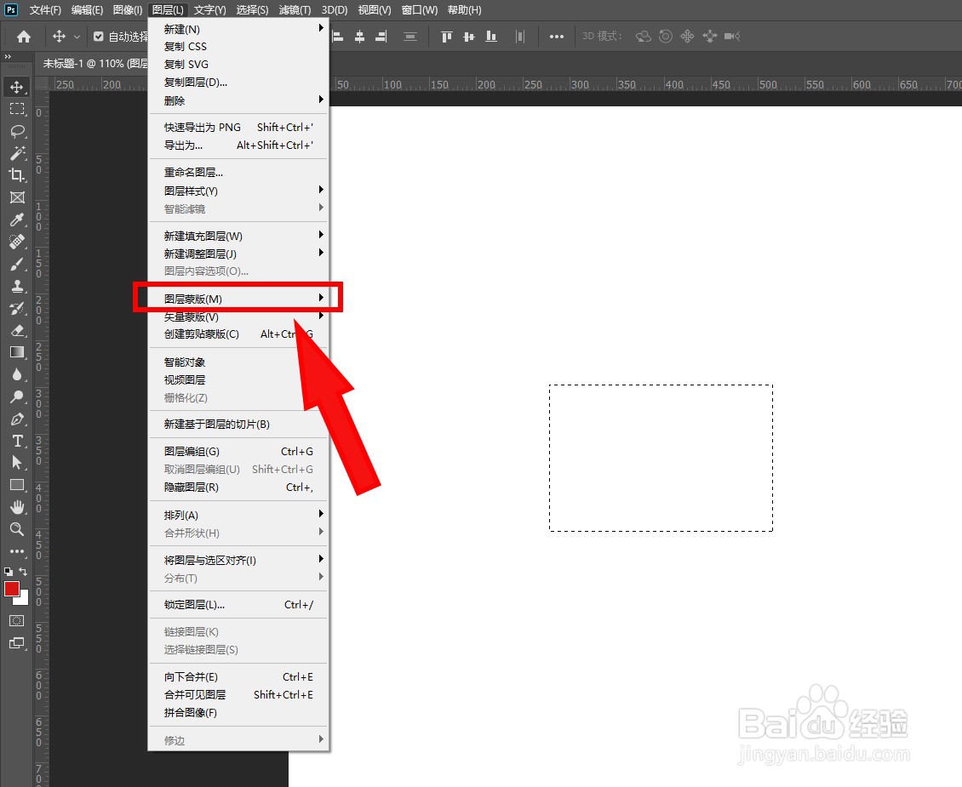Choose 创建剪贴蒙版(C) entry
This screenshot has width=962, height=787.
coord(238,334)
